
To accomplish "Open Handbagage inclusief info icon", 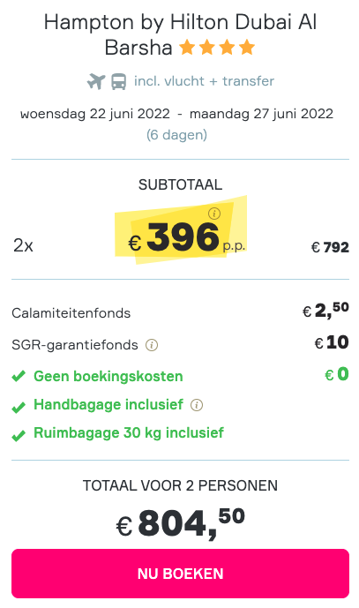I will [x=197, y=405].
